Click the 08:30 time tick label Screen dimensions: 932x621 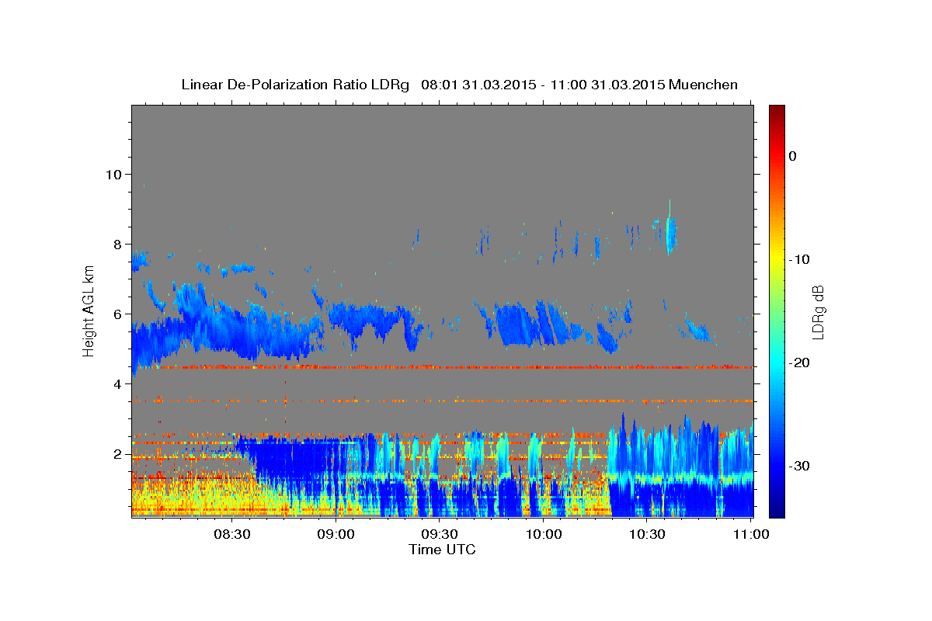click(231, 534)
